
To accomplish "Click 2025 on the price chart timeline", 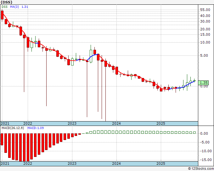I will 161,123.
